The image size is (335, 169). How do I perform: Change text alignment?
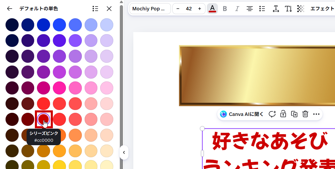(250, 9)
